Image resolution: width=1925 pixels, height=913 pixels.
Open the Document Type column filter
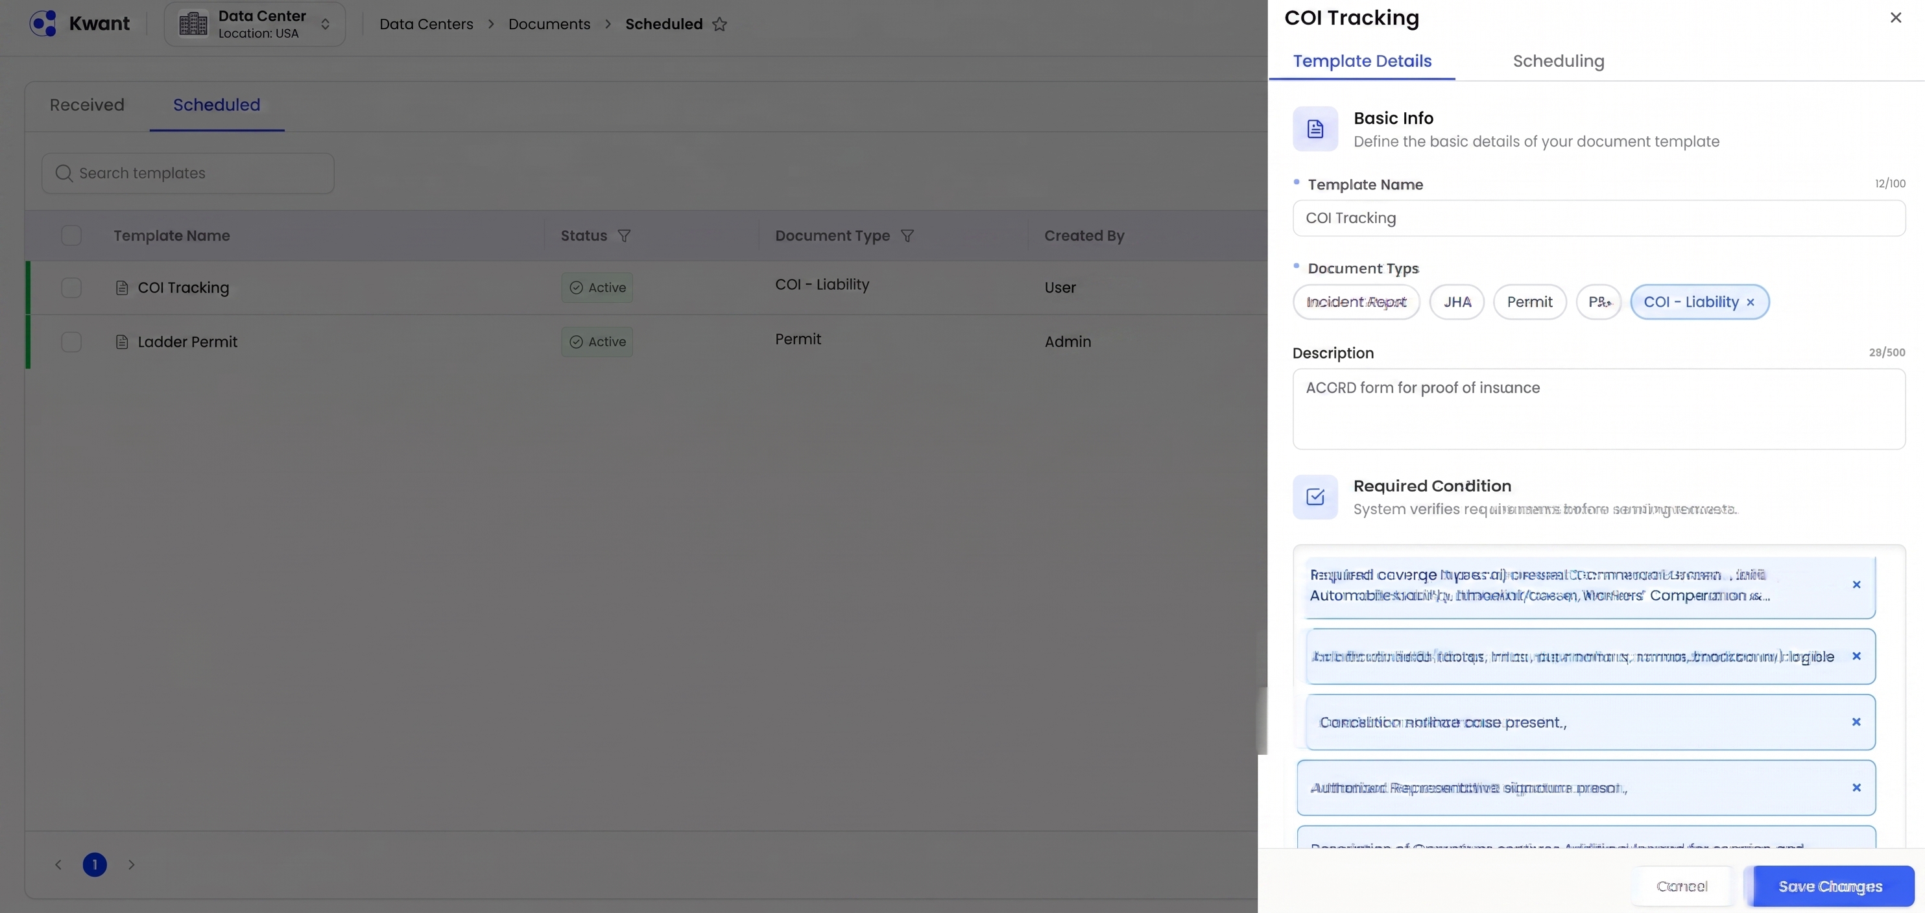[x=907, y=236]
